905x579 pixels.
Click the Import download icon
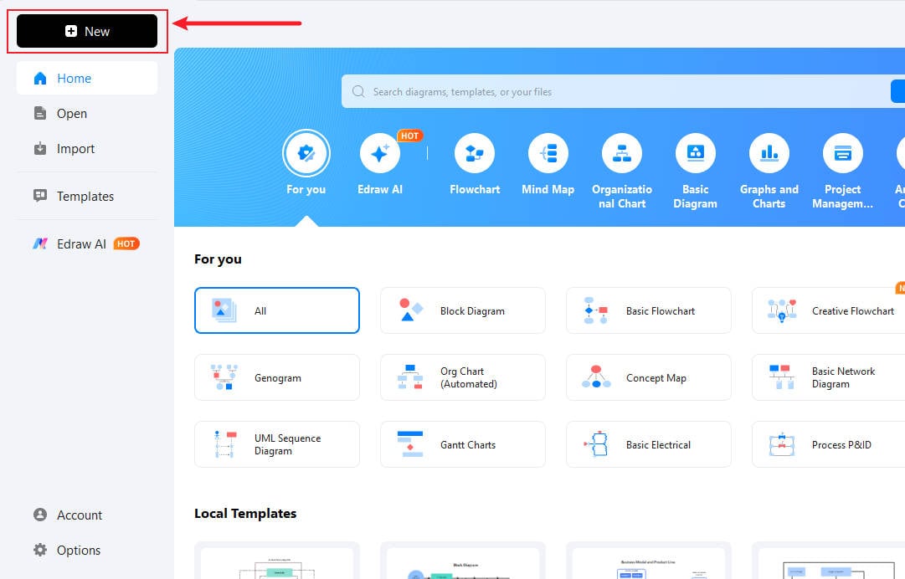(x=40, y=148)
